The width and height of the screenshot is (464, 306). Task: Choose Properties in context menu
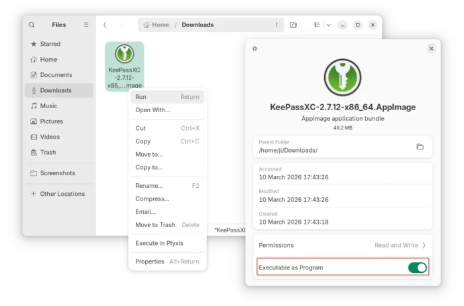(x=150, y=262)
